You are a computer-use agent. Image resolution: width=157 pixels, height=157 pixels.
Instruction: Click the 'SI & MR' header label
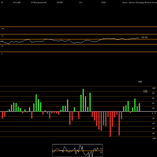pyautogui.click(x=17, y=3)
